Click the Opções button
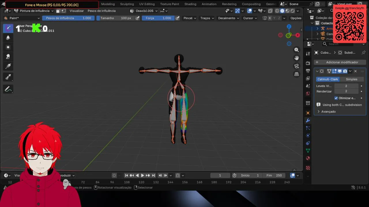Screen dimensions: 369x207 (x=296, y=18)
